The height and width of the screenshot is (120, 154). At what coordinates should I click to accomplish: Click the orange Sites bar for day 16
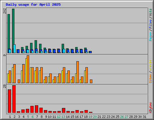pyautogui.click(x=78, y=72)
